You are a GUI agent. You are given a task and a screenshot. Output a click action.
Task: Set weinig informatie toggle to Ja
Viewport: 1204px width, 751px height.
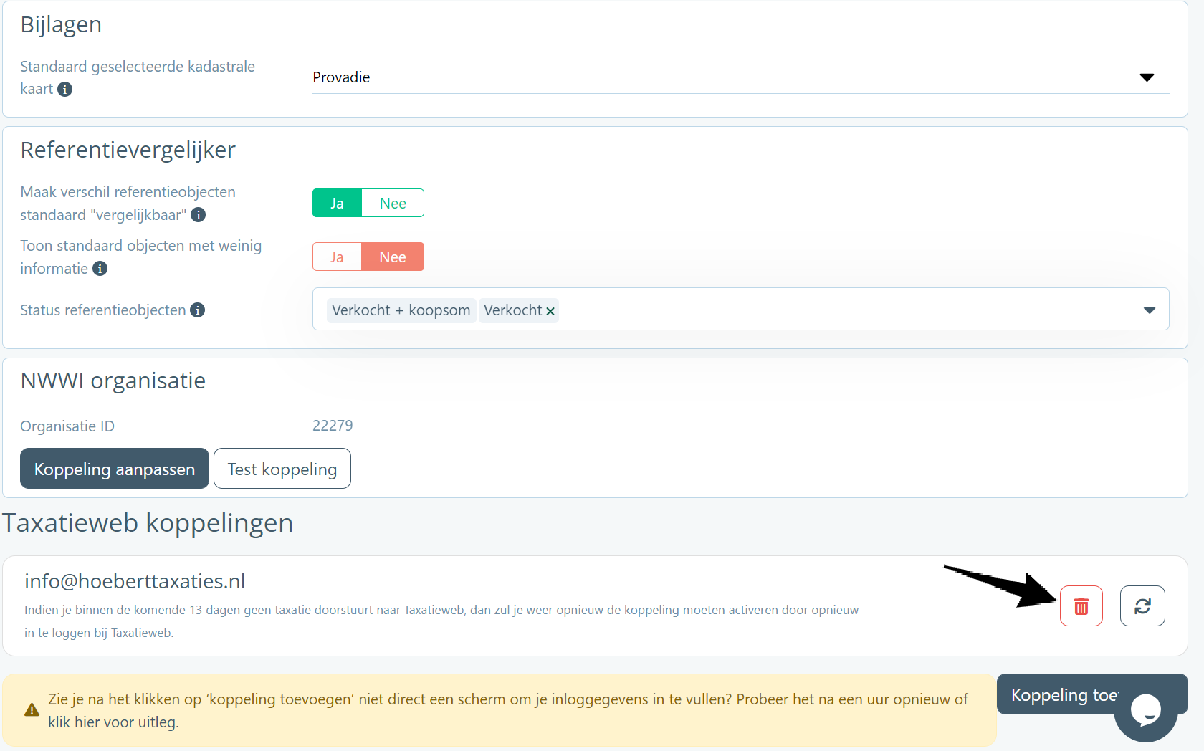(x=337, y=257)
